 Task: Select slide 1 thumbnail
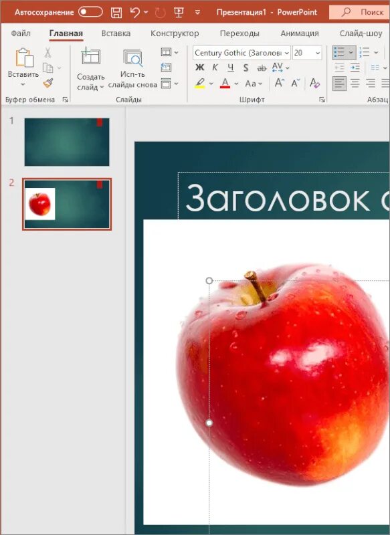coord(67,142)
